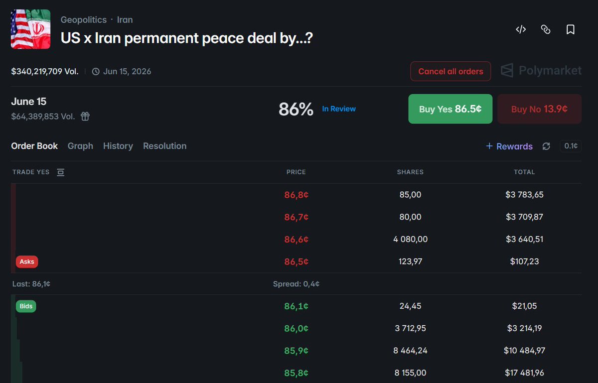This screenshot has height=383, width=598.
Task: Click the clock icon next to Jun 15, 2026
Action: 96,71
